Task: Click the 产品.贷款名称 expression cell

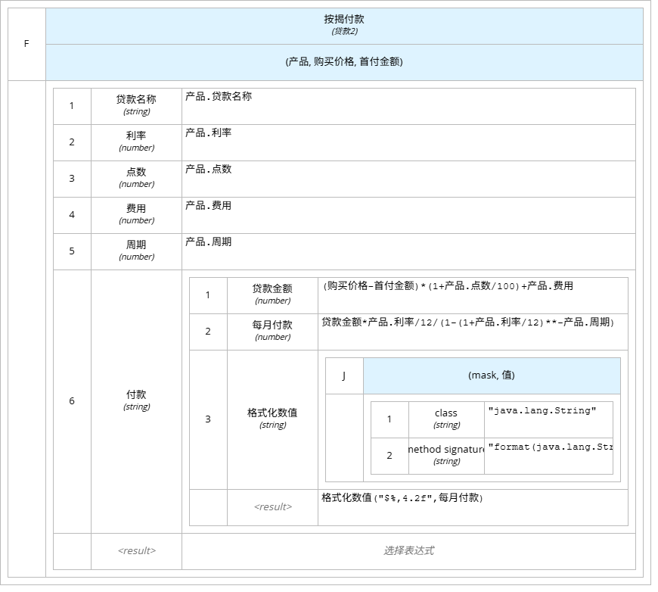Action: point(408,106)
